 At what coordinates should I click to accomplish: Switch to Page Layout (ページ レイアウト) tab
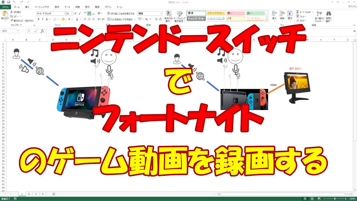tap(42, 7)
